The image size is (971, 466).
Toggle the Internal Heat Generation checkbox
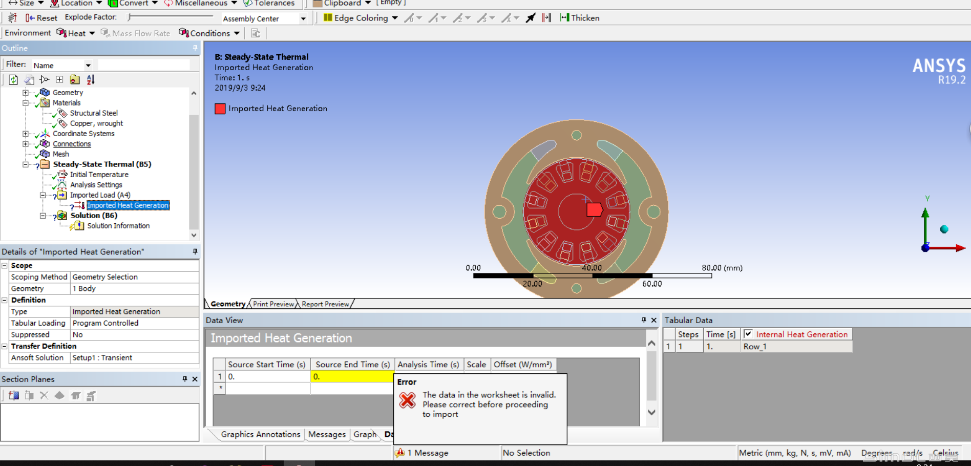pyautogui.click(x=748, y=334)
